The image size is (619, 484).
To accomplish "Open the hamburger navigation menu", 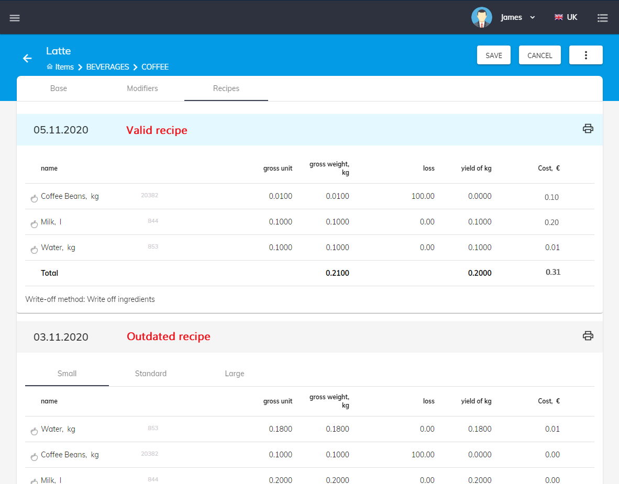I will (x=15, y=18).
